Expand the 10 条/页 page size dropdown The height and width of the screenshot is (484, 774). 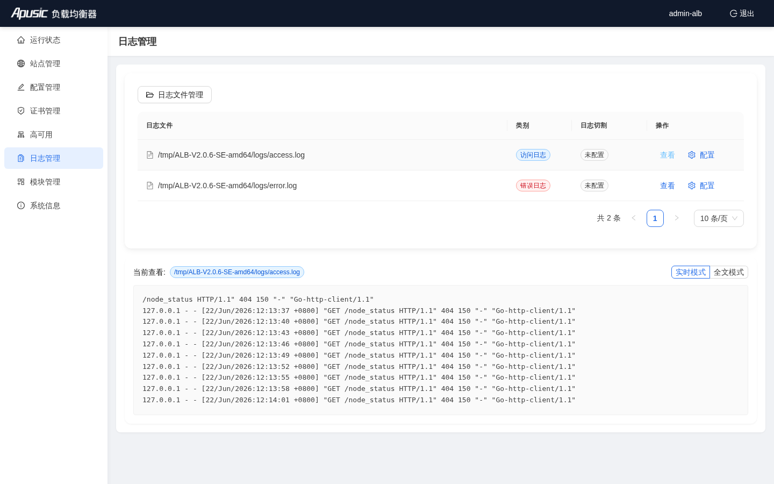(719, 218)
